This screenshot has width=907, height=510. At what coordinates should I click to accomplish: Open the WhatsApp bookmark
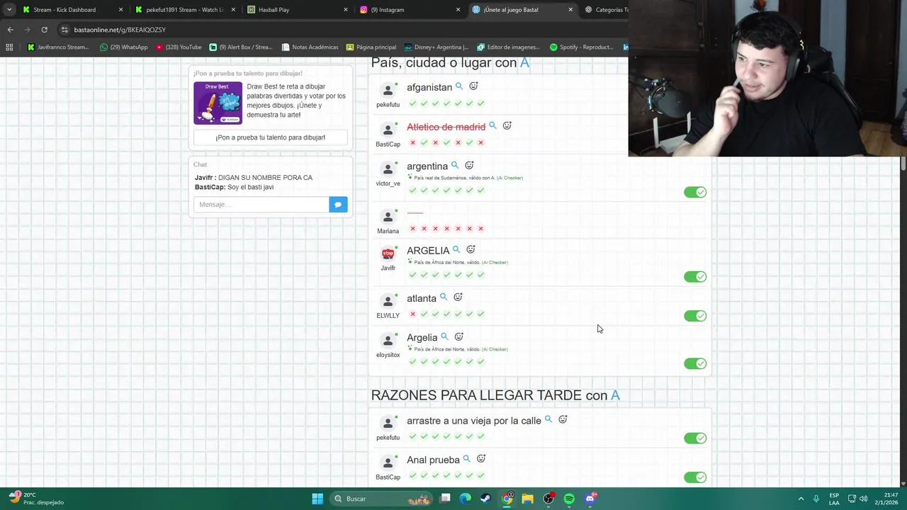(124, 47)
